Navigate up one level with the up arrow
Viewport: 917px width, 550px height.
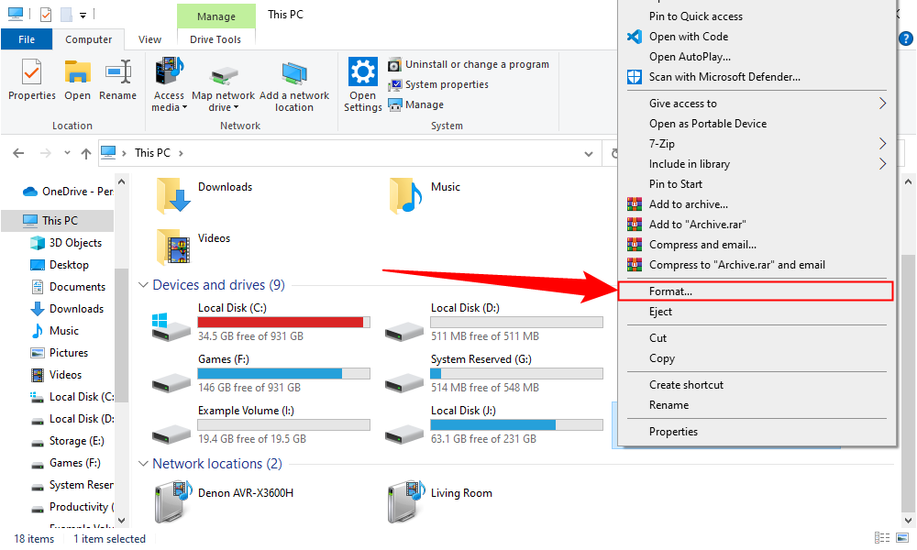click(x=85, y=152)
